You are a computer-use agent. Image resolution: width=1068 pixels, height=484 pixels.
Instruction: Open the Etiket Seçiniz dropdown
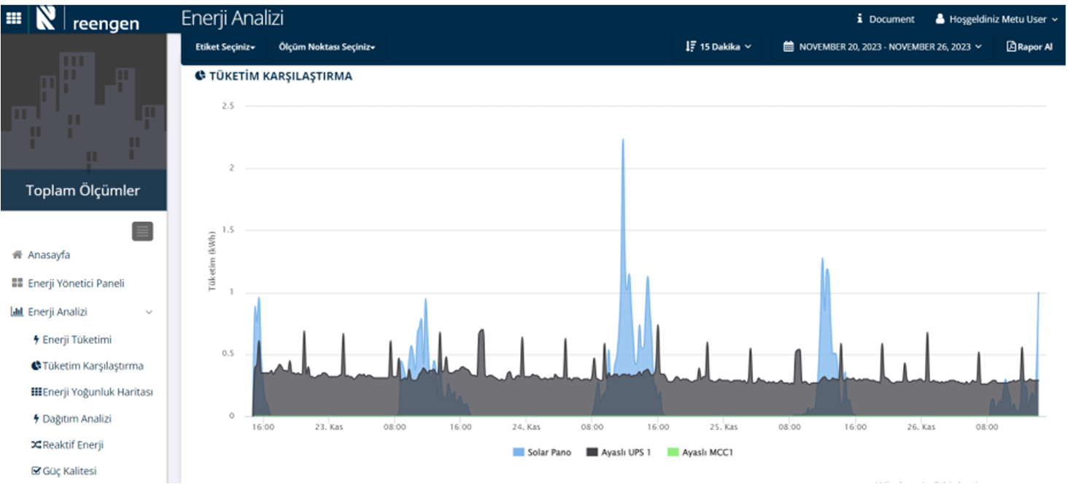point(225,47)
